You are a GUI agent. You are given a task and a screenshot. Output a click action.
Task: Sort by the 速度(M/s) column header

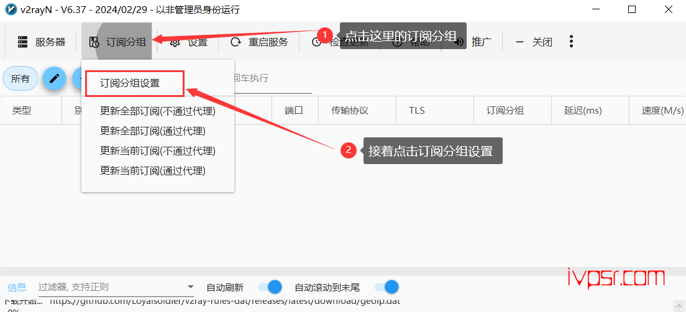[x=657, y=110]
